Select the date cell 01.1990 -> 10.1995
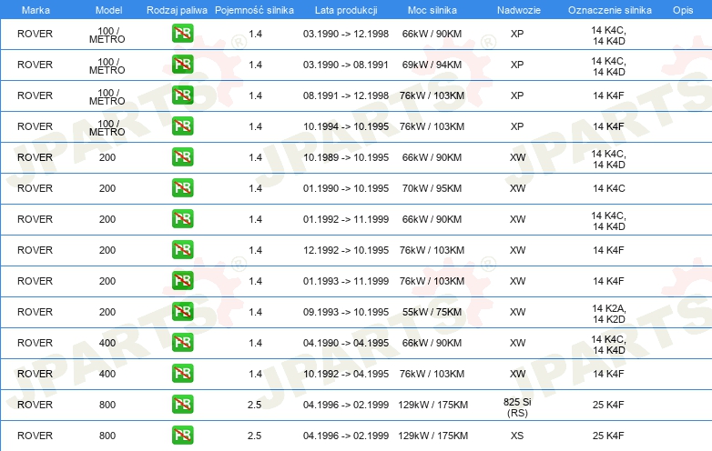This screenshot has height=451, width=712. click(346, 188)
